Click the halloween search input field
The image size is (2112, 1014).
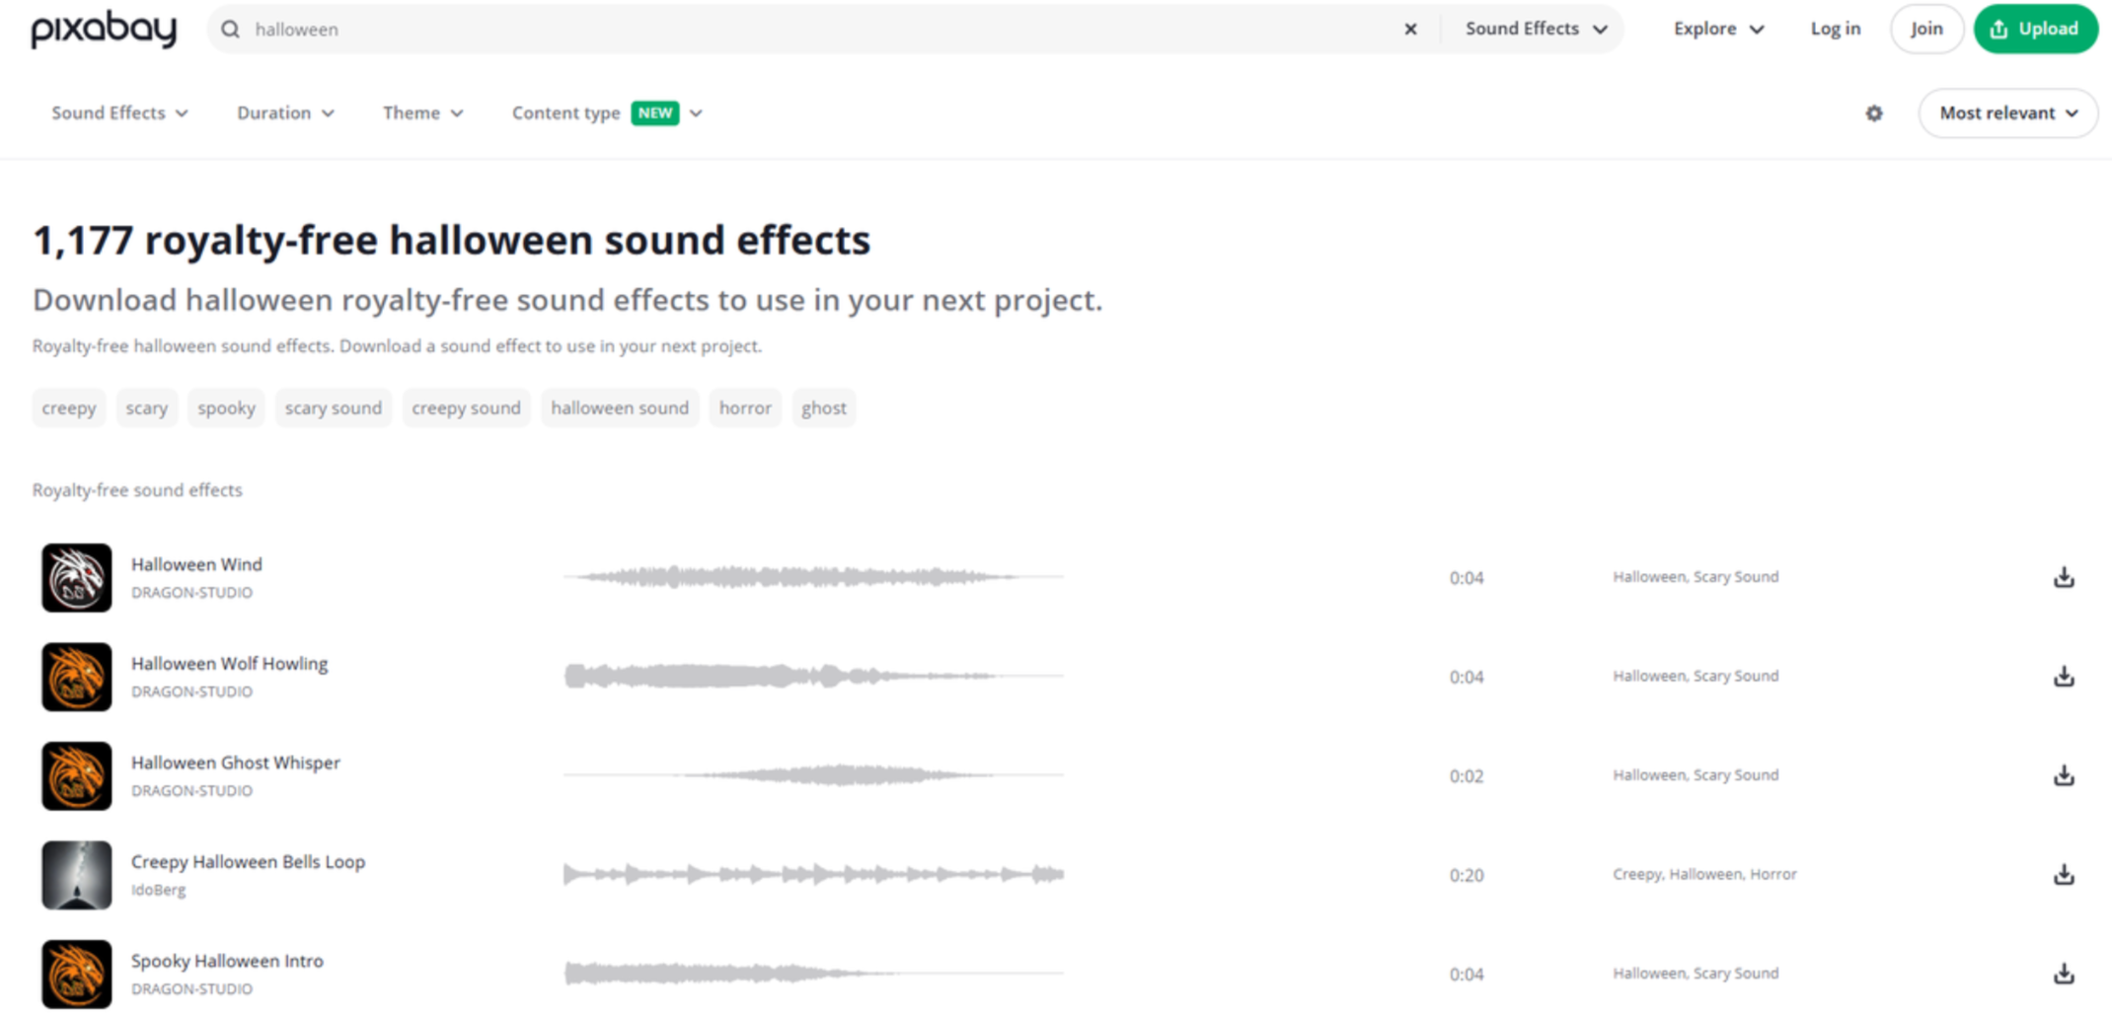790,30
